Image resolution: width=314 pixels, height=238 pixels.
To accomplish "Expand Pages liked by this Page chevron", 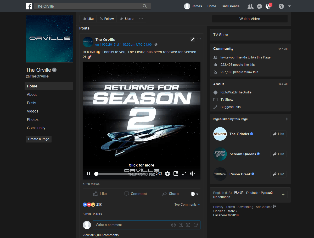I will [x=287, y=119].
